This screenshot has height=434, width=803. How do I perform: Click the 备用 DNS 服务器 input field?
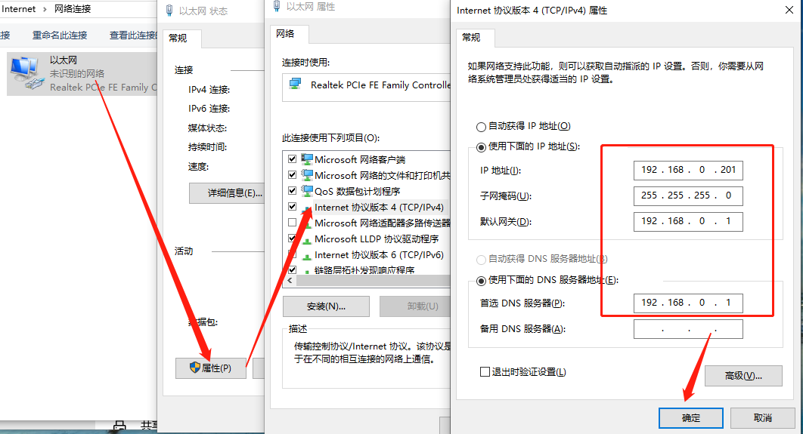[x=688, y=329]
